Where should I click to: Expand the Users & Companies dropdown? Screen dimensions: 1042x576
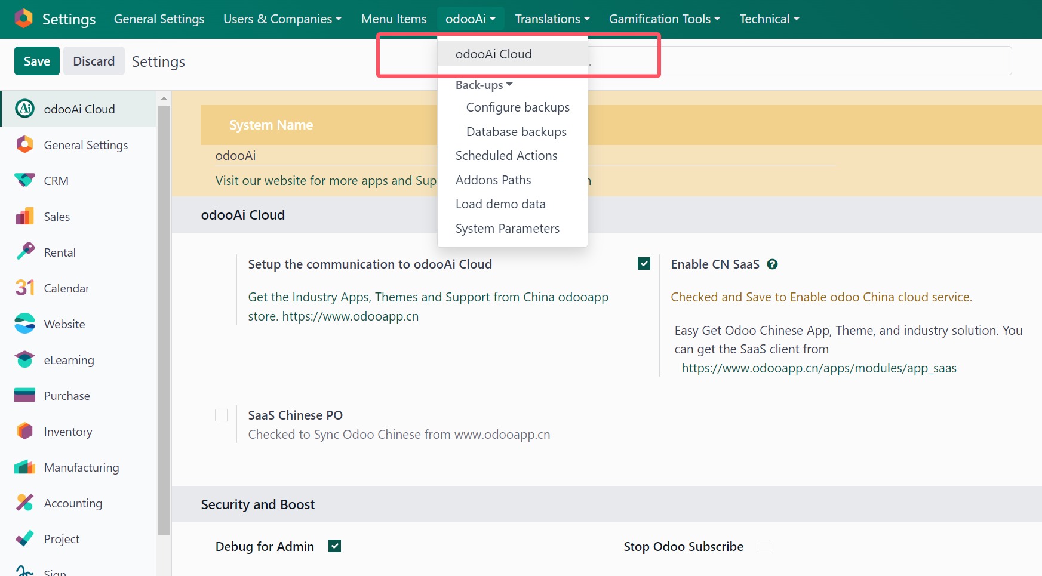282,19
